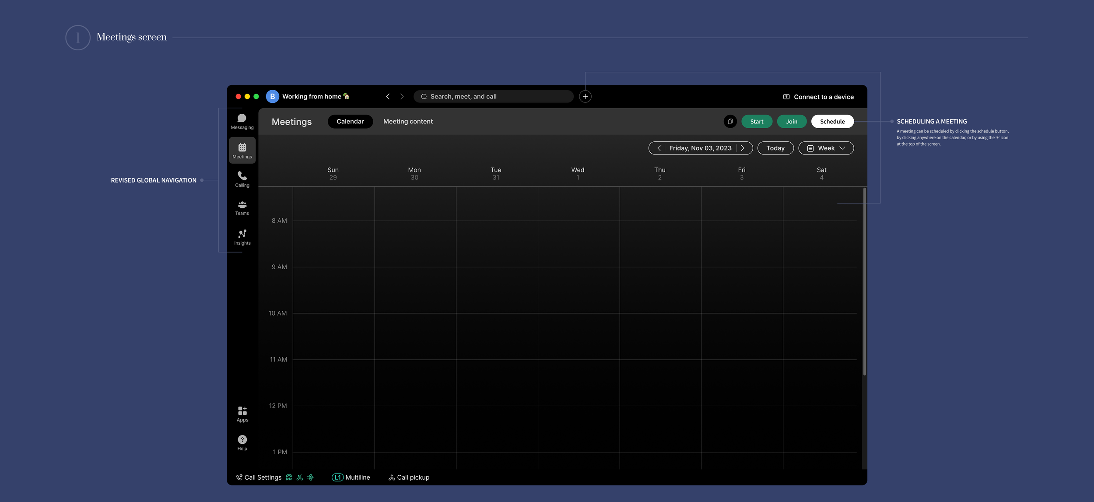Click the profile avatar B

coord(272,96)
